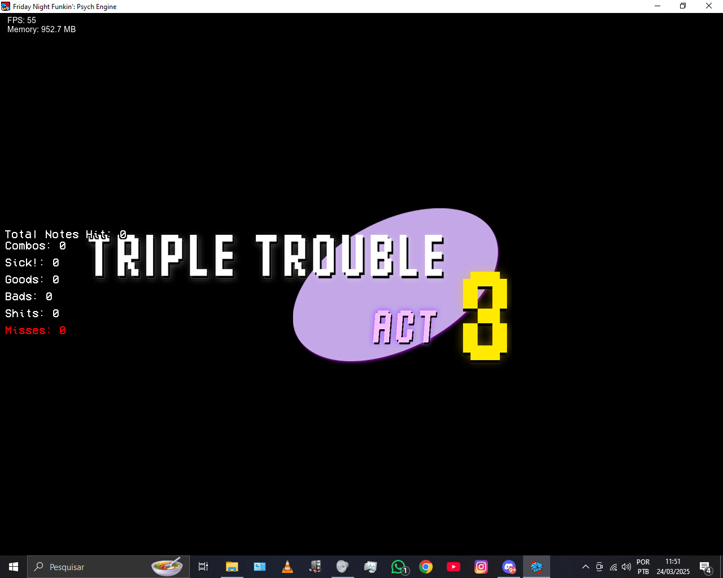This screenshot has width=723, height=578.
Task: Open Instagram from the taskbar
Action: 481,567
